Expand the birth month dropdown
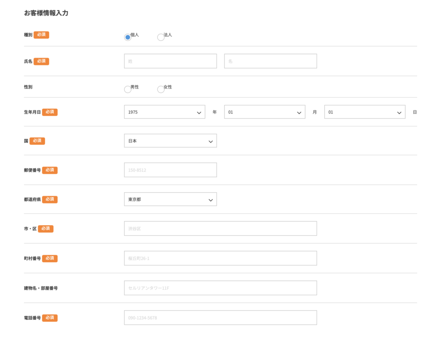The height and width of the screenshot is (343, 440). click(x=264, y=112)
